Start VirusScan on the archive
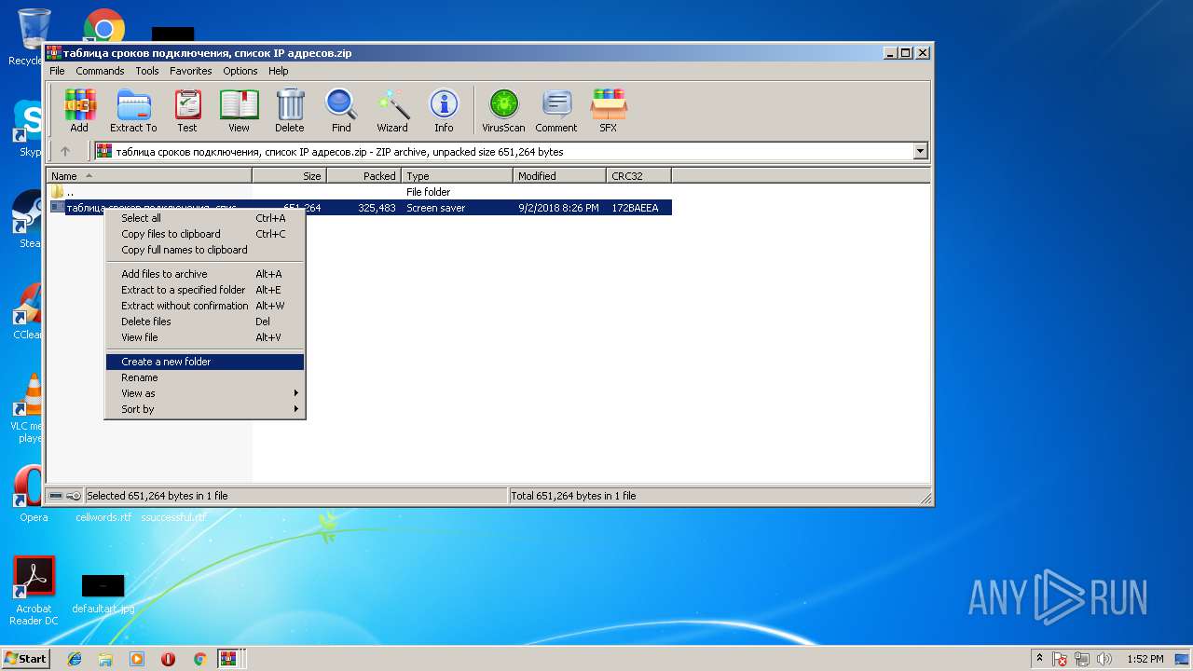 click(503, 111)
